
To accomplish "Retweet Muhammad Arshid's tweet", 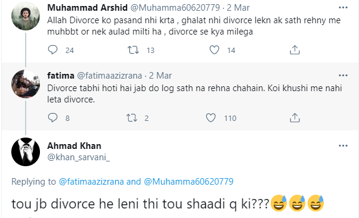I will click(x=133, y=49).
